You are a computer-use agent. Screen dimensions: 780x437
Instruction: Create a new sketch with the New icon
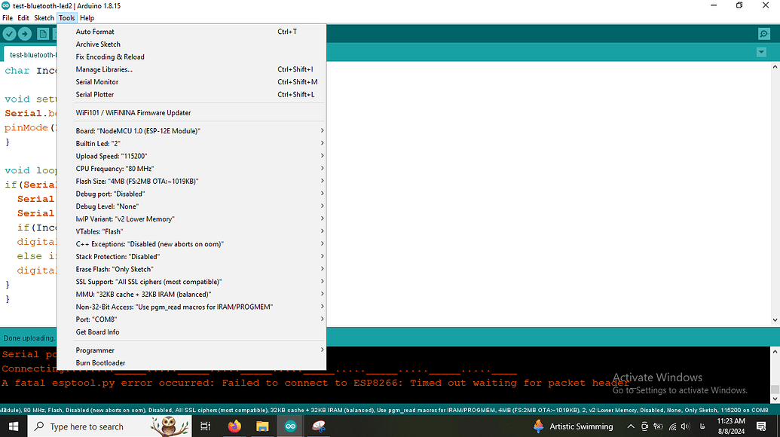[42, 33]
